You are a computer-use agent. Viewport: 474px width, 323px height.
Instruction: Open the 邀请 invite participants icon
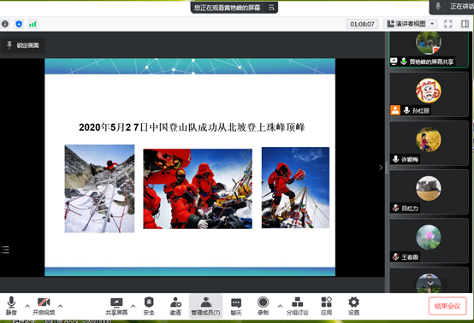(x=175, y=306)
